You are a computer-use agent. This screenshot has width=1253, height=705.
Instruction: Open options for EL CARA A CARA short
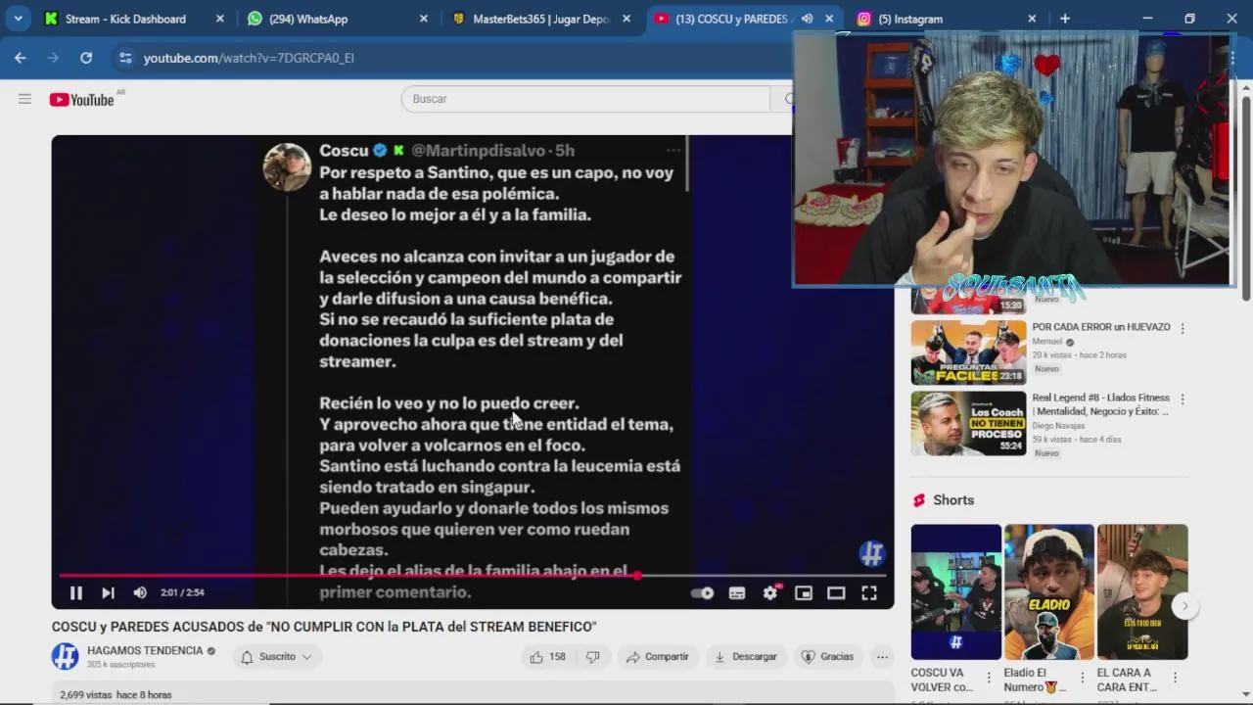pos(1175,678)
